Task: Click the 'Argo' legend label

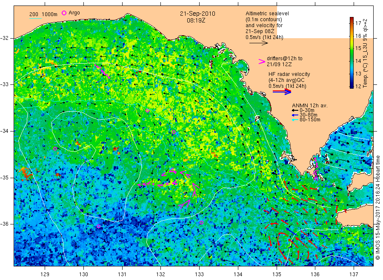Action: 74,13
